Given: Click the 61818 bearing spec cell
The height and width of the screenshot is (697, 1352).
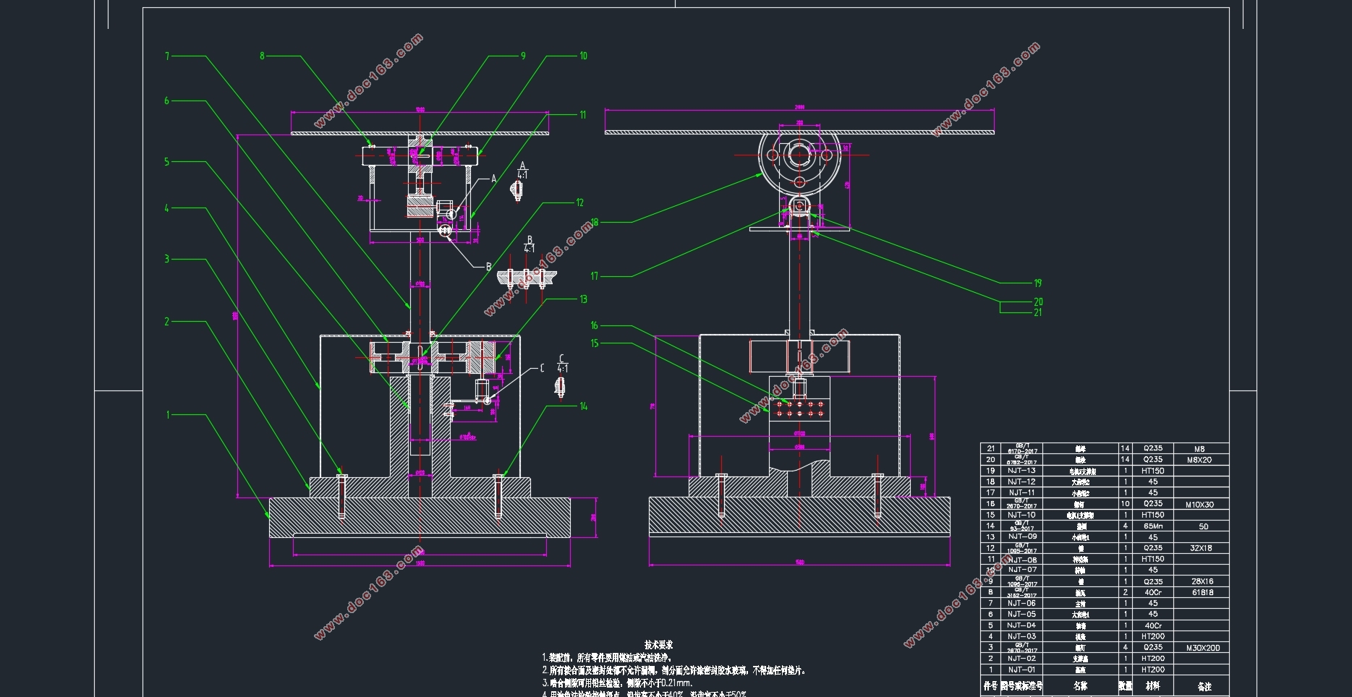Looking at the screenshot, I should point(1202,592).
